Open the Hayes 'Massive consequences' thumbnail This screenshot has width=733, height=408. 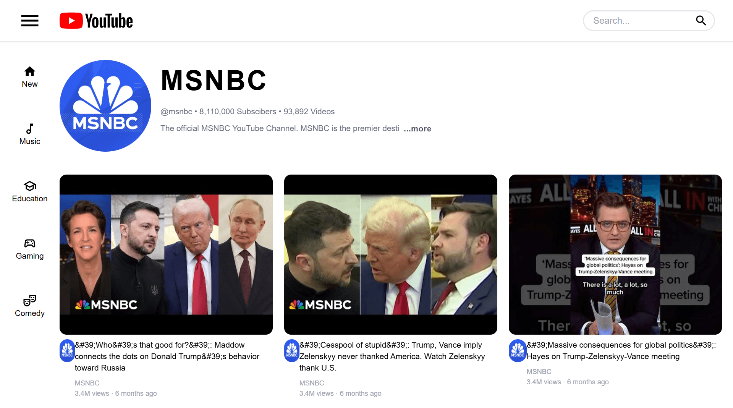point(615,254)
